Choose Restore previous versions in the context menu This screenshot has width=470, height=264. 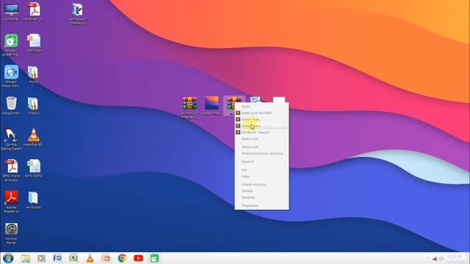coord(261,153)
